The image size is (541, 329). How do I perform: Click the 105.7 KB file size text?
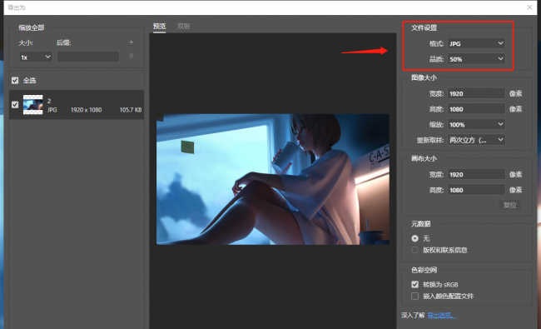coord(131,110)
